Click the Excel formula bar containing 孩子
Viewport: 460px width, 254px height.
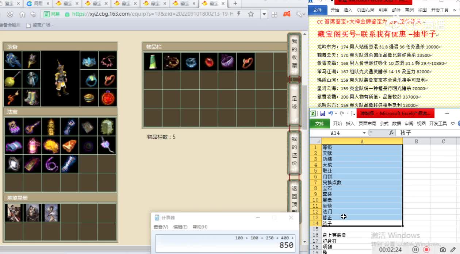[x=429, y=133]
